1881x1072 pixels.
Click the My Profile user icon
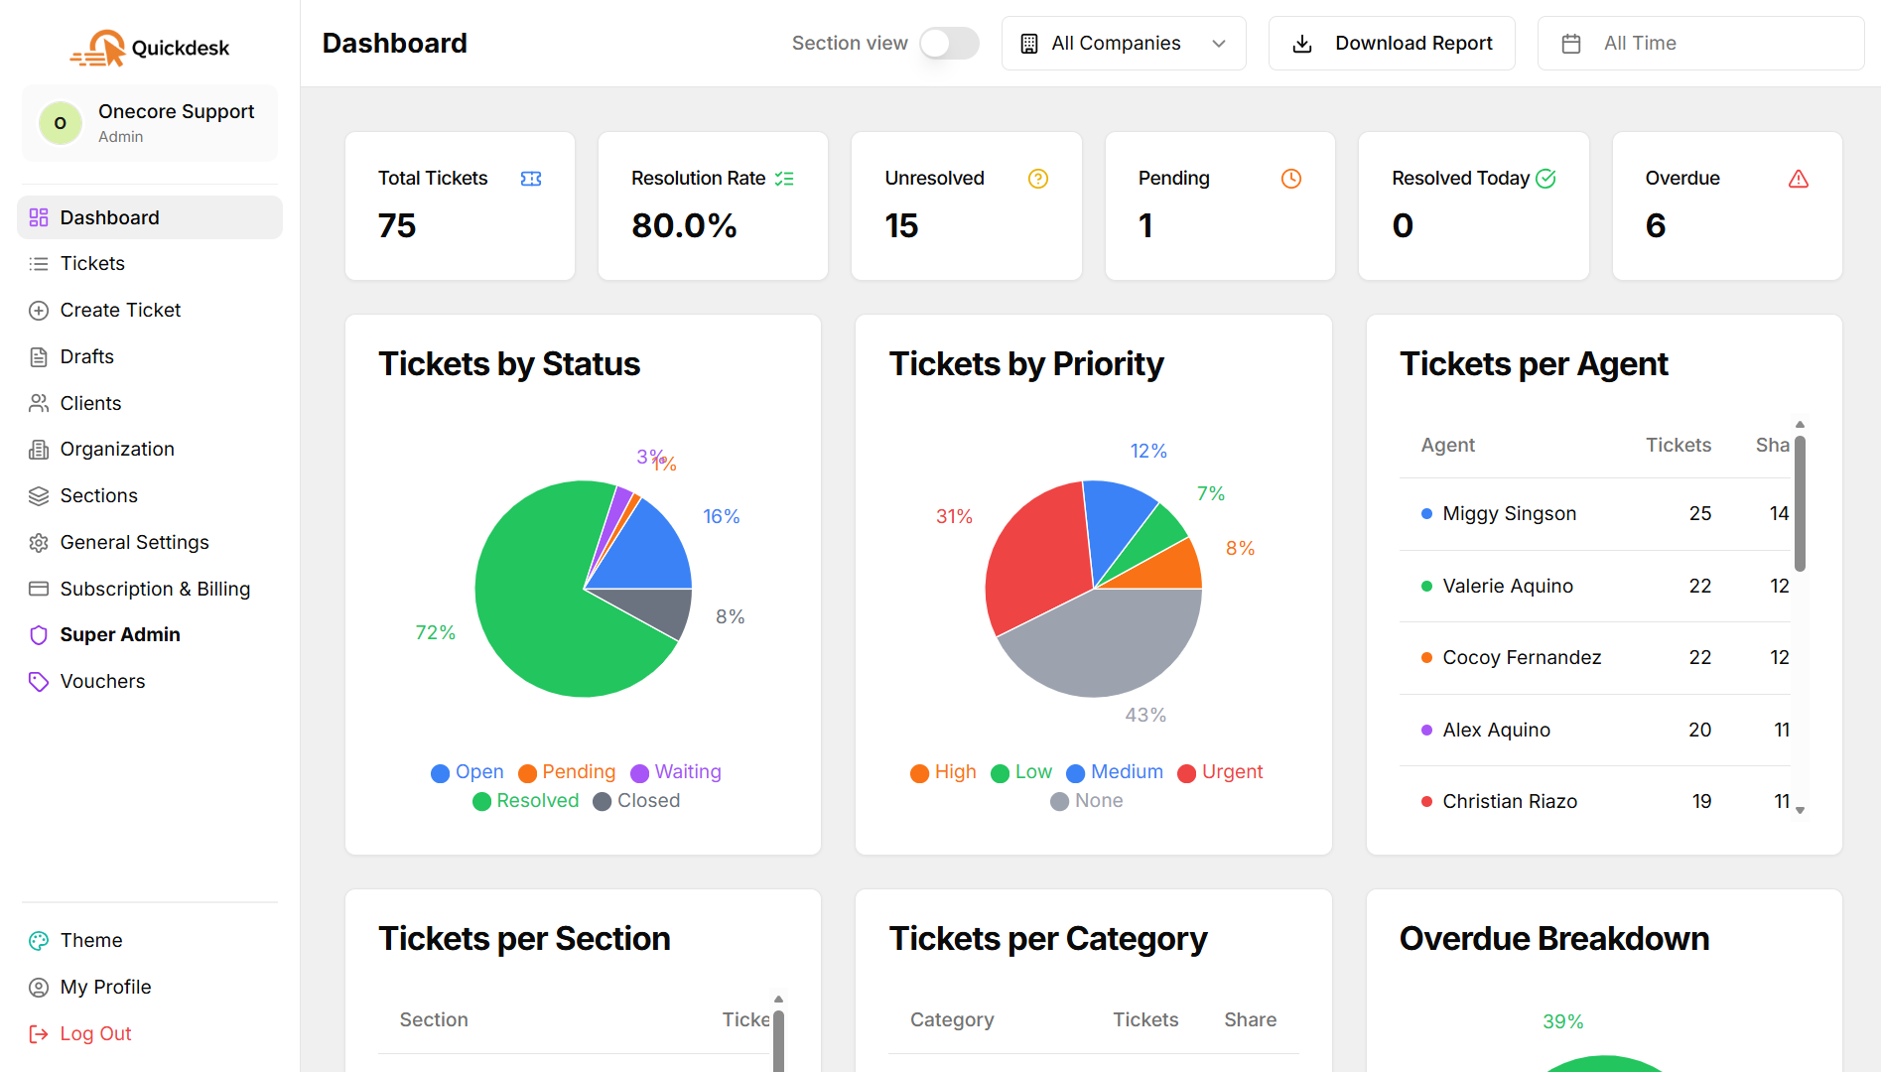(39, 988)
